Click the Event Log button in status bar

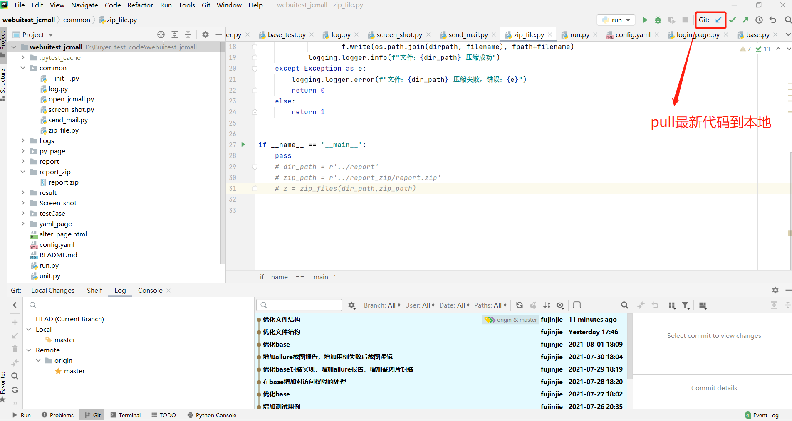pos(762,415)
